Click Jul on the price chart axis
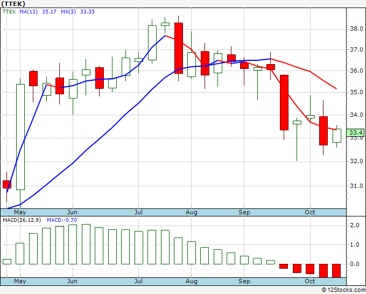 click(x=138, y=212)
